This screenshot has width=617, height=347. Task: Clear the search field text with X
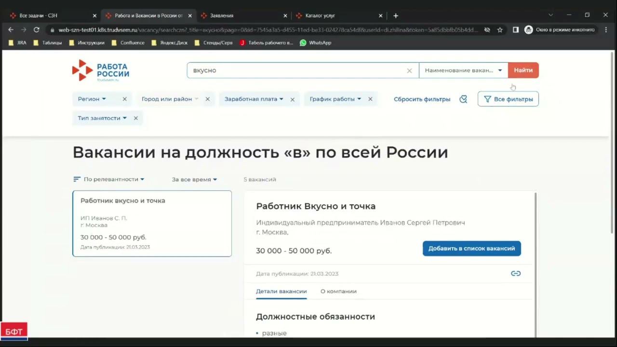pos(409,70)
